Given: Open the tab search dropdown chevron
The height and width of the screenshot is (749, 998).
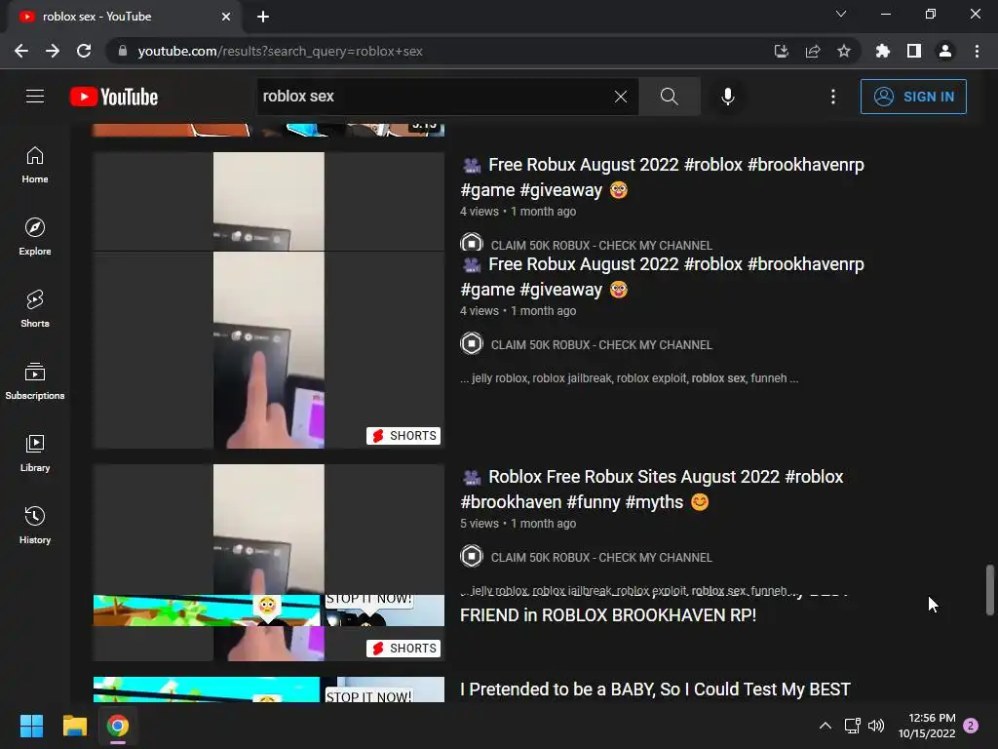Looking at the screenshot, I should pos(841,14).
